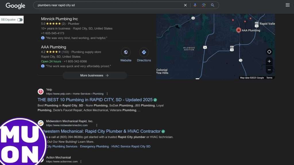Click the AAA Plumbing map pin
Viewport: 294px width, 165px height.
(239, 30)
